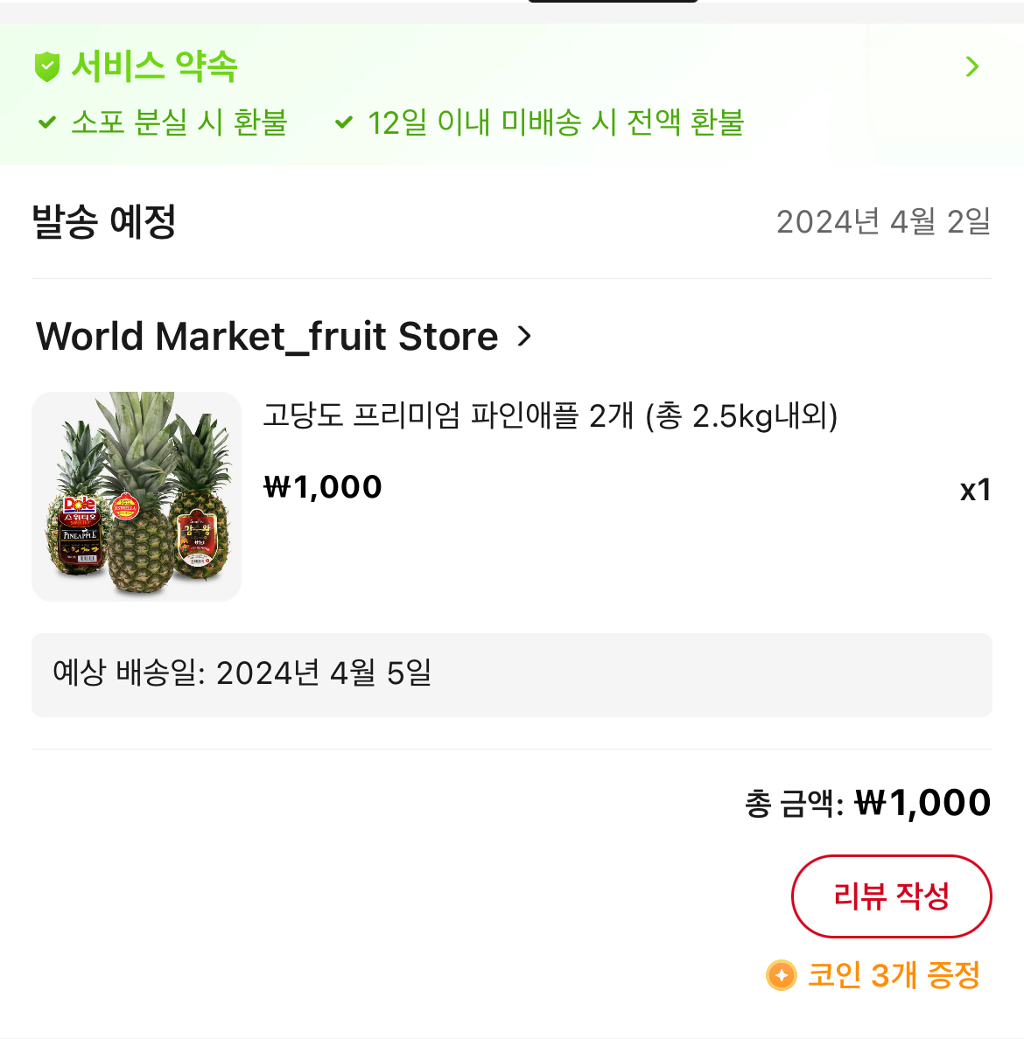
Task: Expand store chevron beside World Market_fruit Store
Action: point(524,337)
